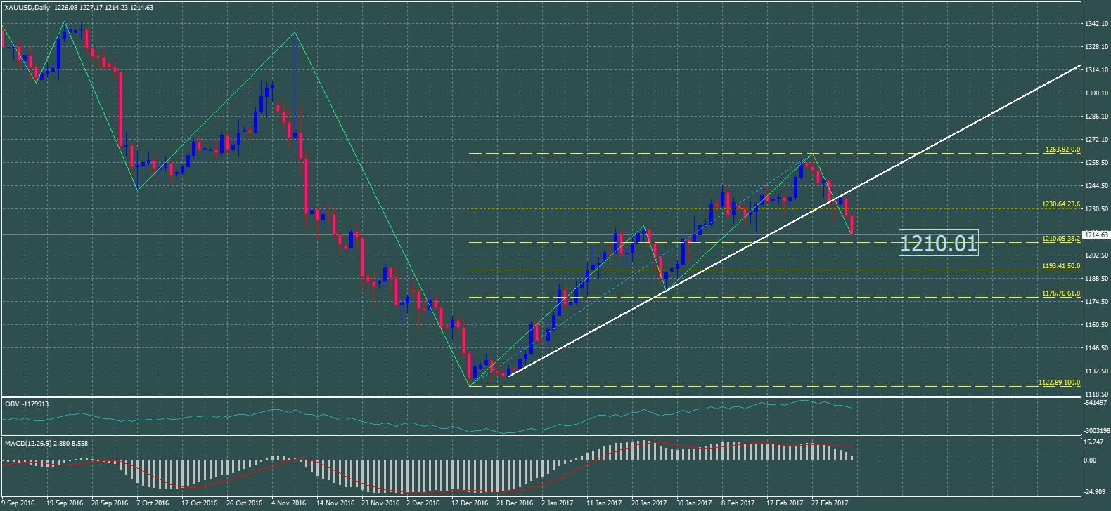
Task: Click the 1193.41 50.0 Fibonacci level label
Action: (x=1060, y=266)
